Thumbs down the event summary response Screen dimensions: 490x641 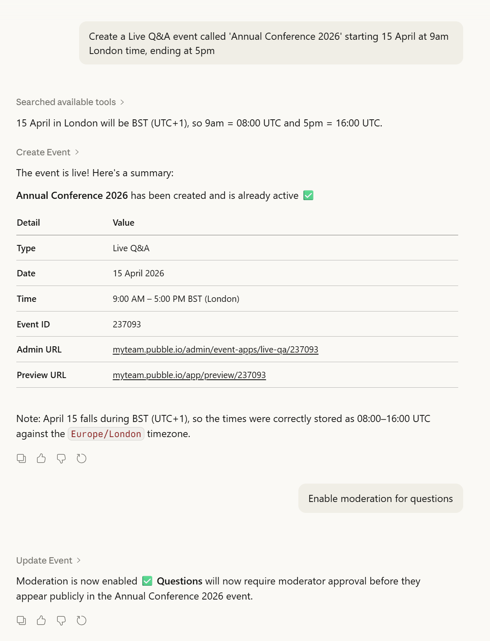[x=62, y=459]
